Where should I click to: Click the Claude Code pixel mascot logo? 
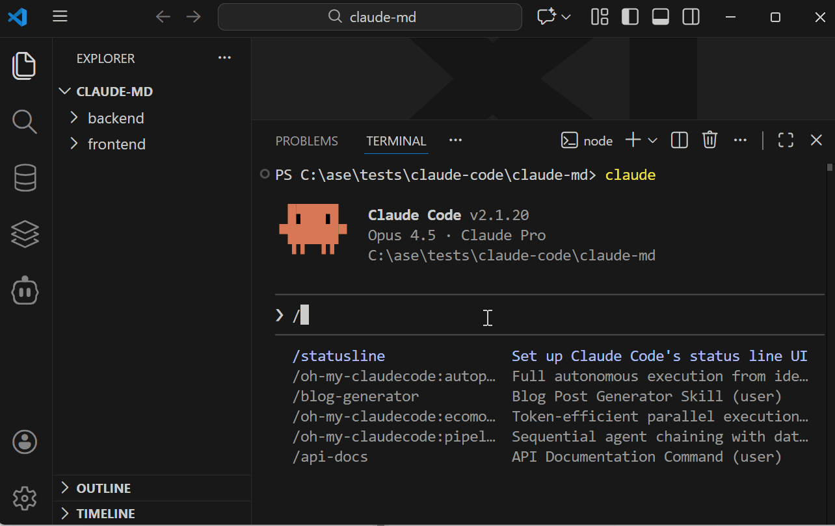click(313, 229)
